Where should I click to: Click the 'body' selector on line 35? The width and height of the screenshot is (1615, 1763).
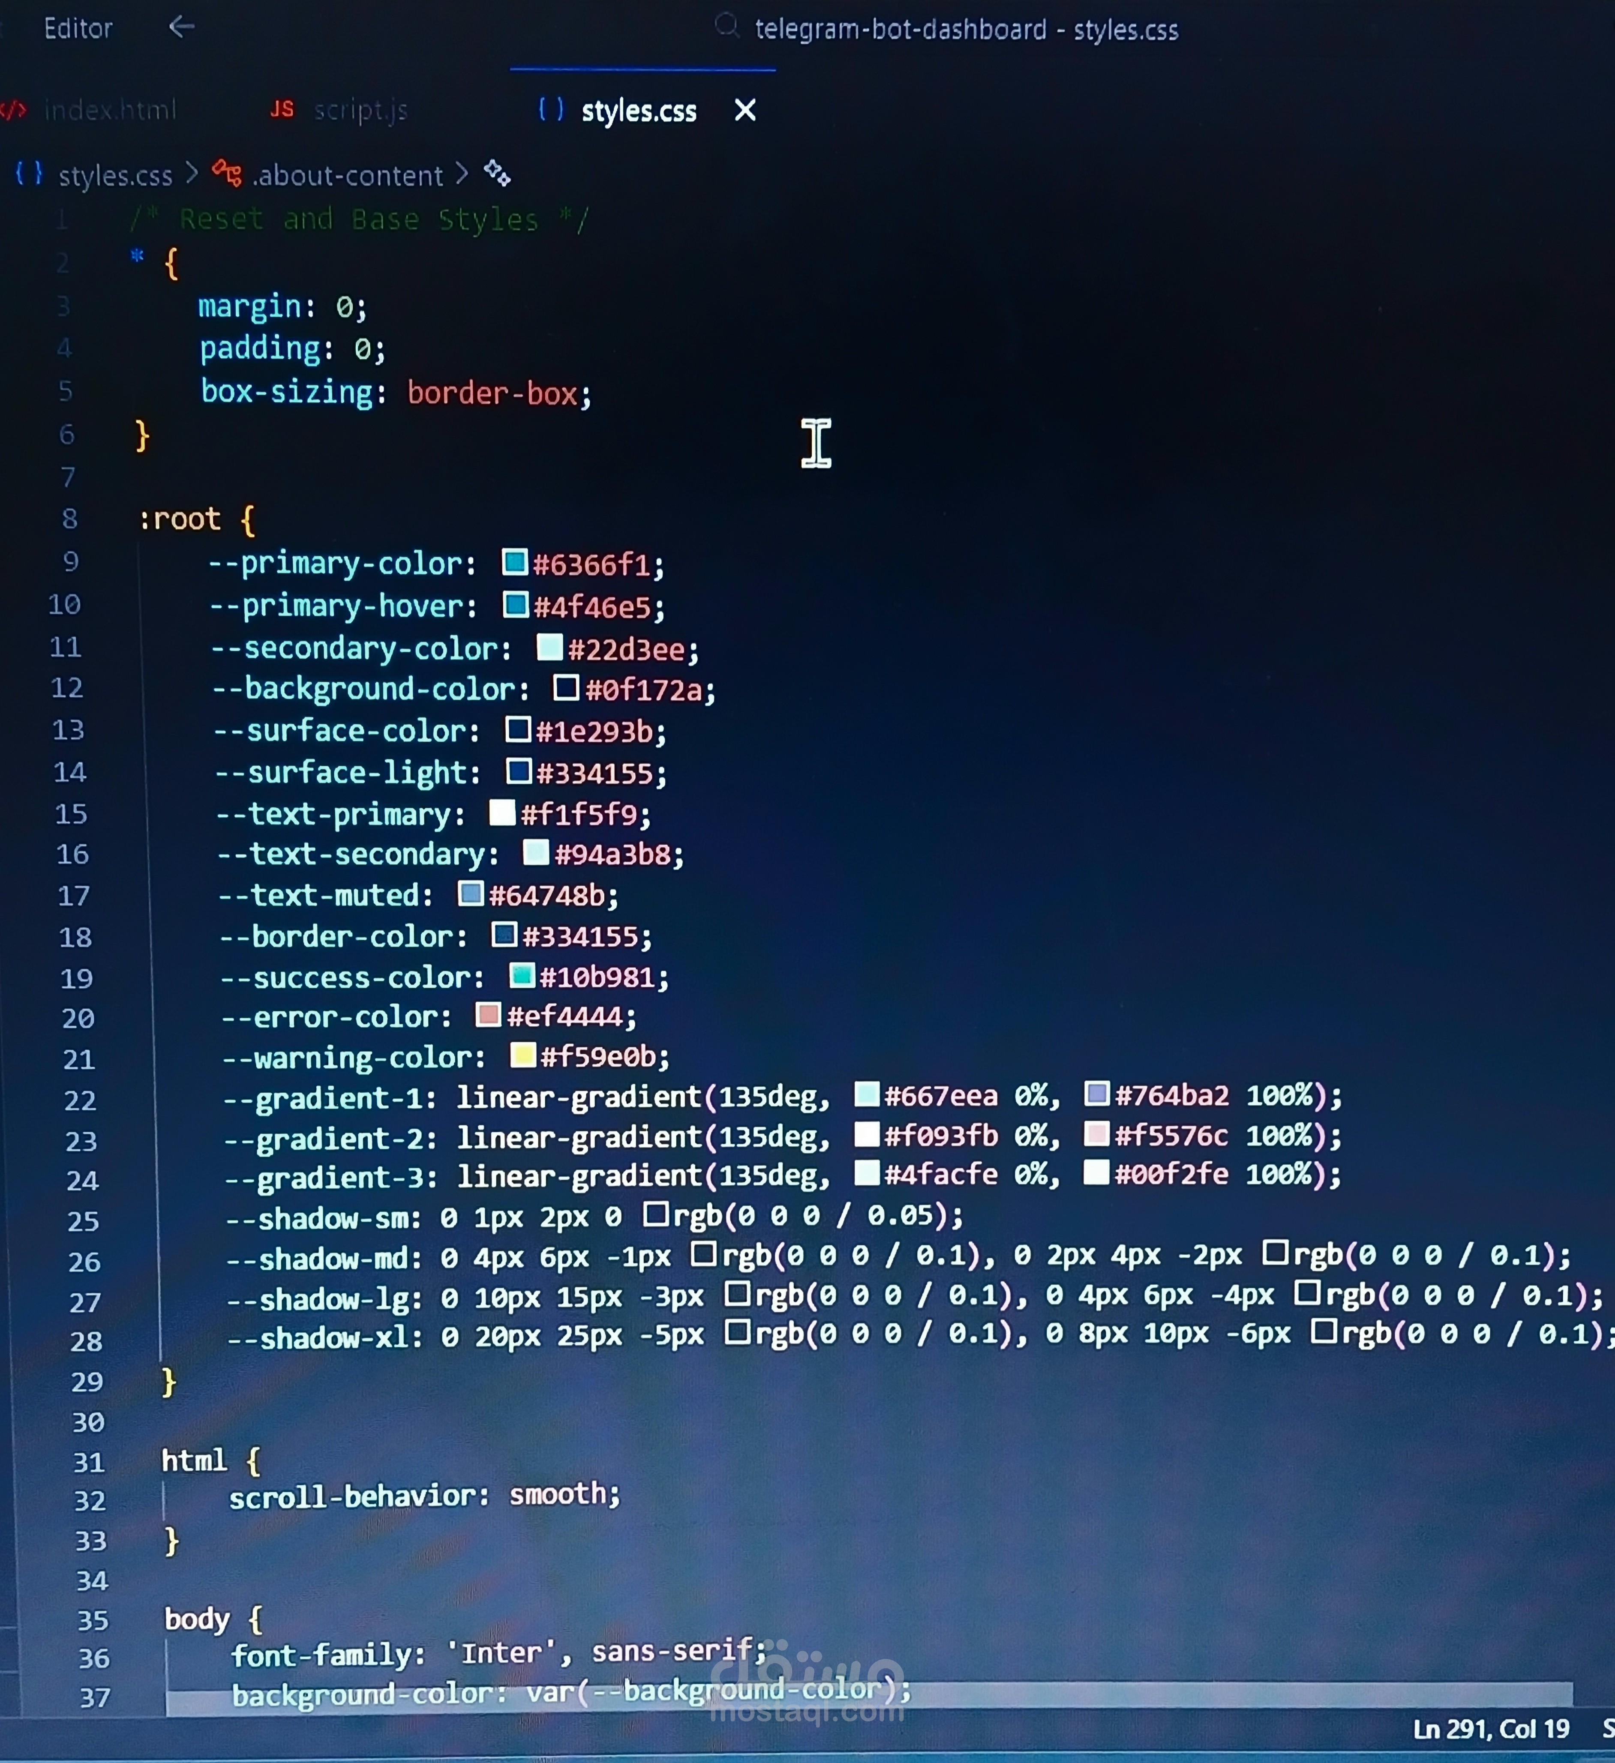198,1619
